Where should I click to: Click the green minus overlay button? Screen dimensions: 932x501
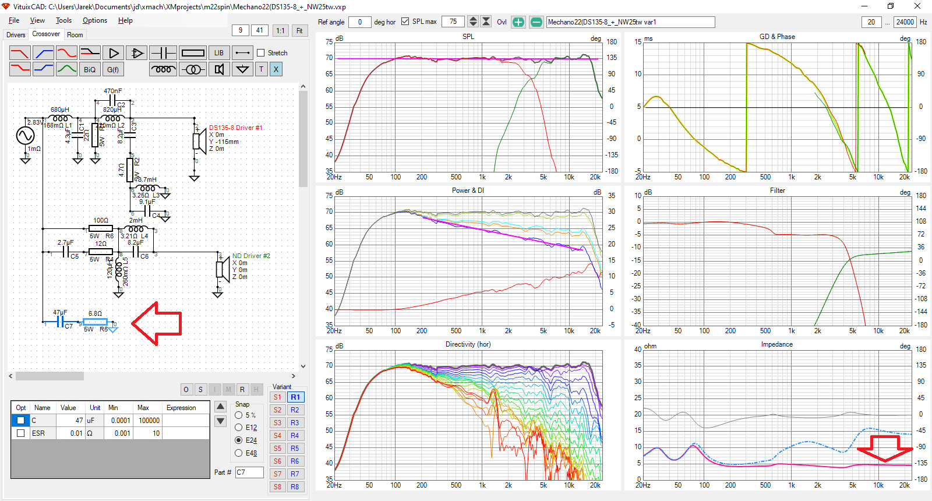point(536,22)
